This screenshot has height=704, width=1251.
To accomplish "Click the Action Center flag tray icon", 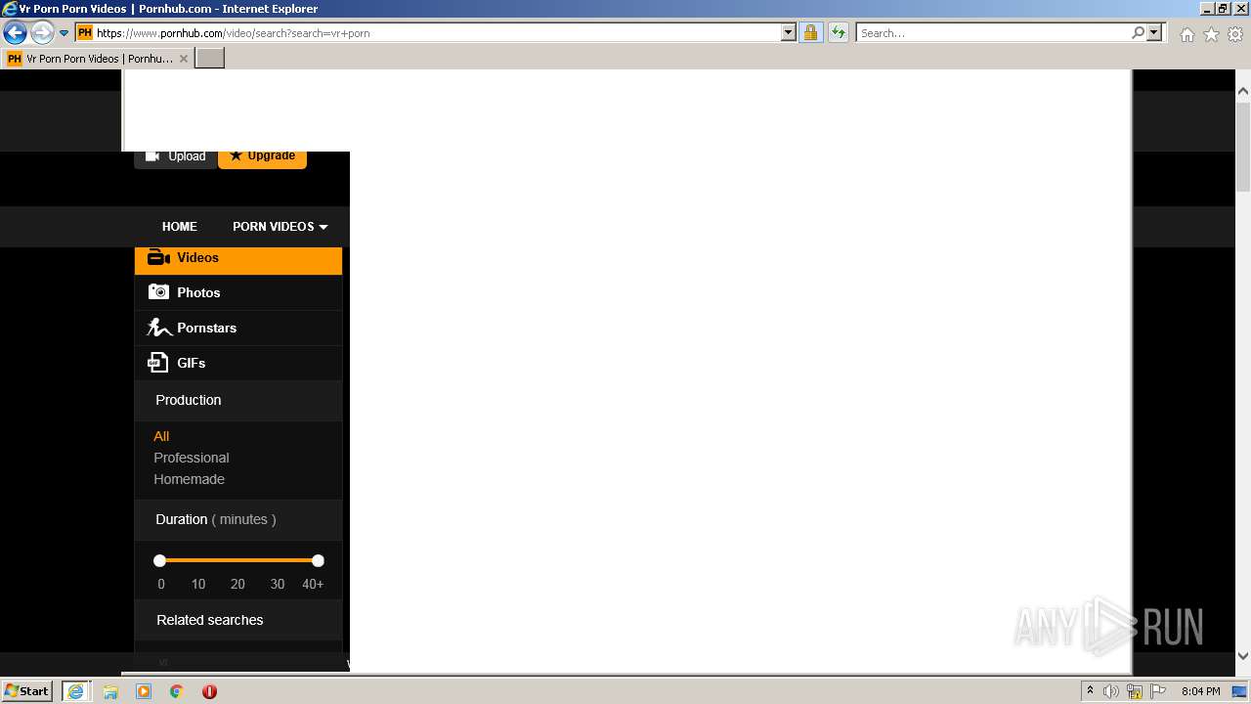I will [1158, 691].
